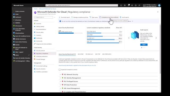Select ISO 27001 tab
This screenshot has width=170, height=96.
pyautogui.click(x=81, y=54)
